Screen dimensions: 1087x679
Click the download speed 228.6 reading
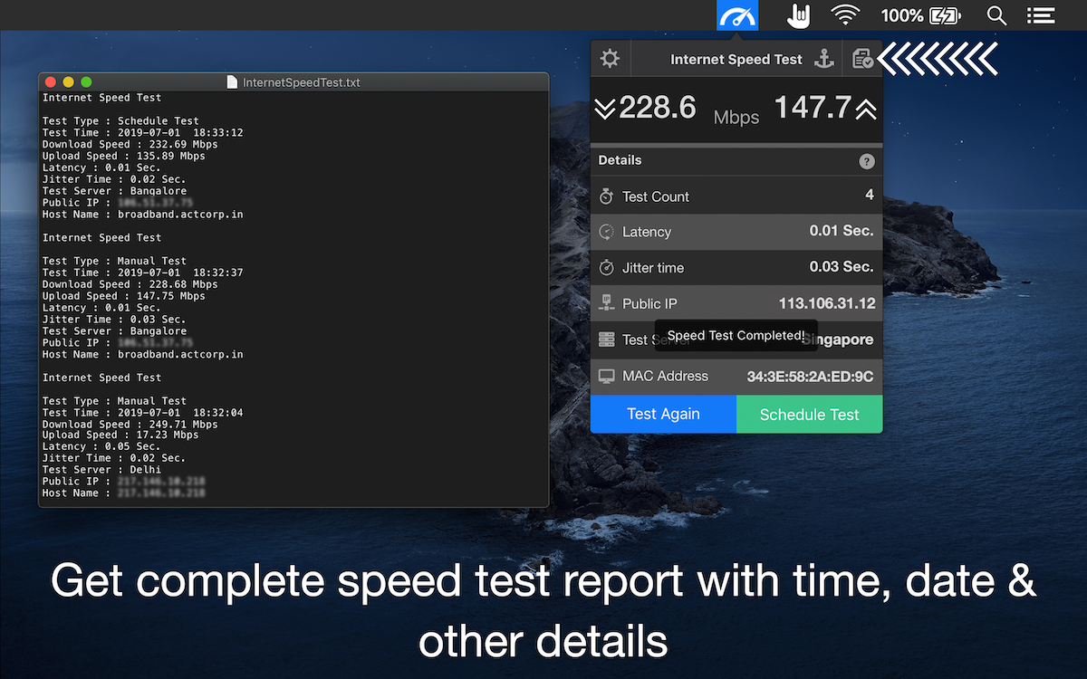click(x=658, y=108)
